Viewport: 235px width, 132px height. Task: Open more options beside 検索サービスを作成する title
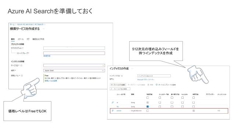point(44,29)
